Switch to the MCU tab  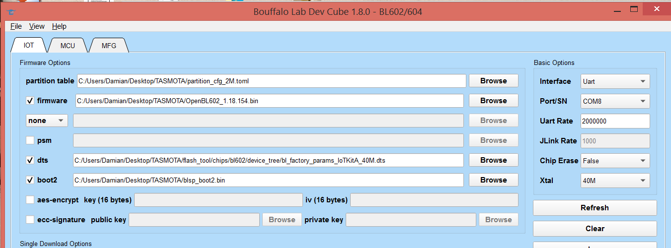[x=68, y=46]
